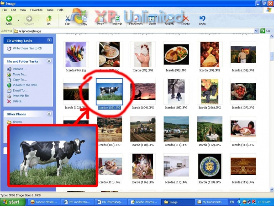Switch to Yahoo! Messenger taskbar button
This screenshot has height=206, width=274.
point(43,202)
